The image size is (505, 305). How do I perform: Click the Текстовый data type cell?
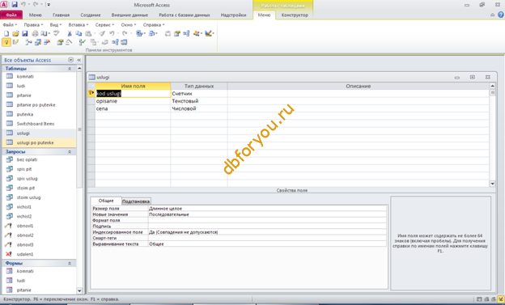[x=199, y=101]
